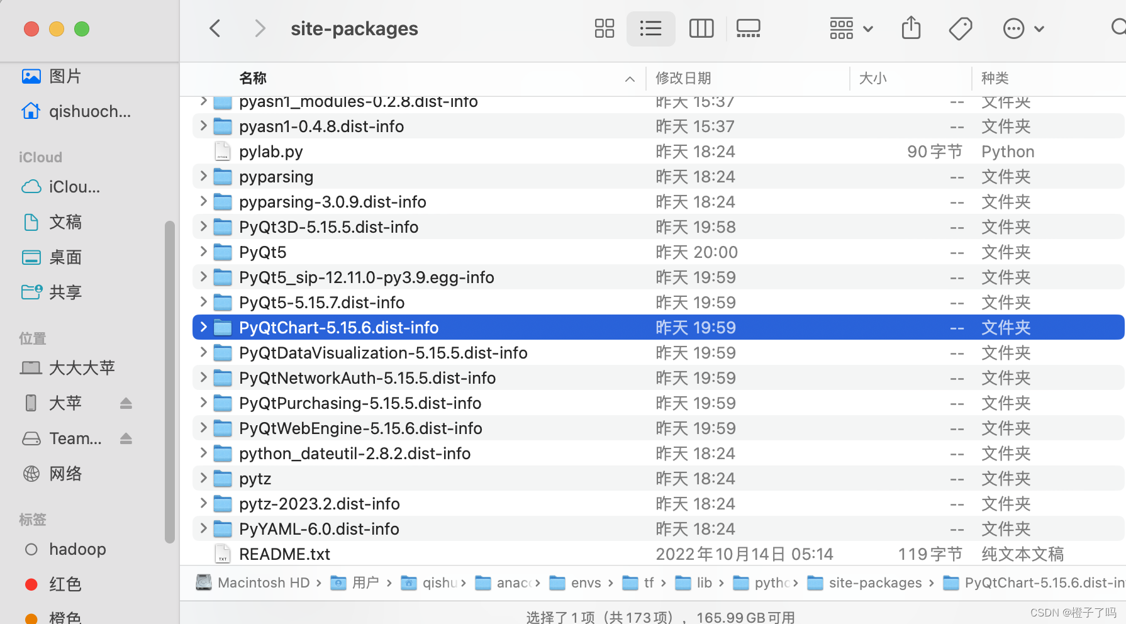Jump to envs folder in path bar

[x=575, y=583]
